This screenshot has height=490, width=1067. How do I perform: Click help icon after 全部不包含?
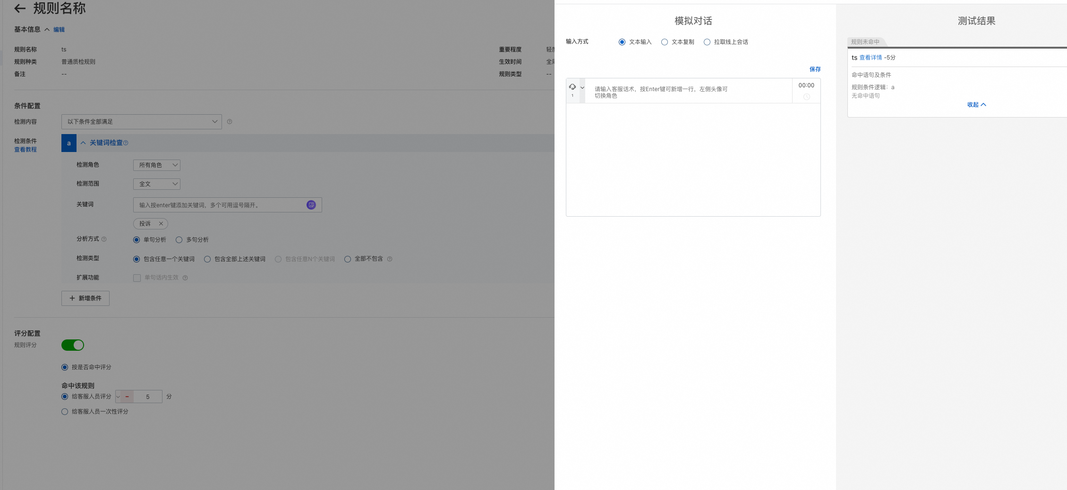coord(390,259)
